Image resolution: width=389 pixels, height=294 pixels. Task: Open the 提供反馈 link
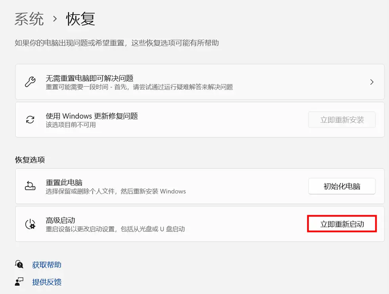[x=46, y=282]
